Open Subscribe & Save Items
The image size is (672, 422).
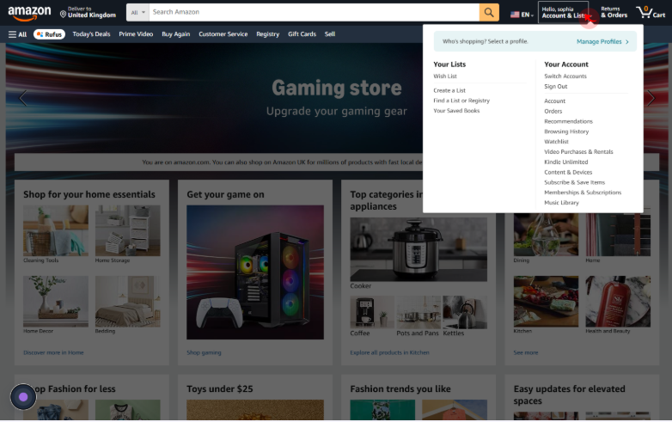point(574,182)
